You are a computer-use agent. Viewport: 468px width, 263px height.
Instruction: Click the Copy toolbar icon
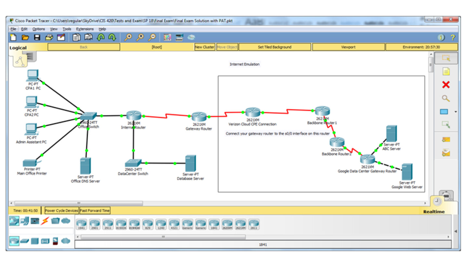[x=76, y=38]
